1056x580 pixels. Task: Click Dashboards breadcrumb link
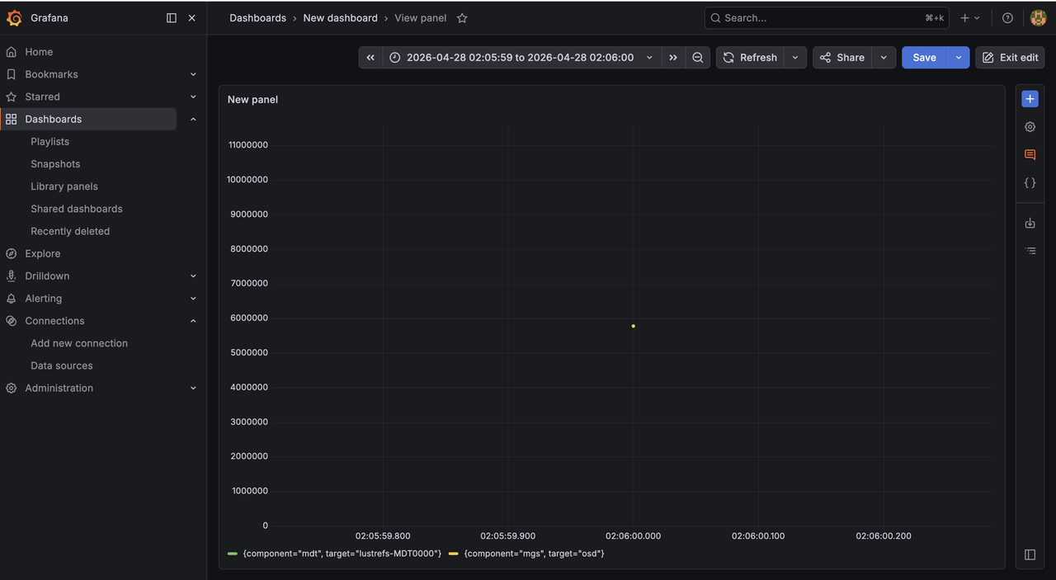(257, 17)
